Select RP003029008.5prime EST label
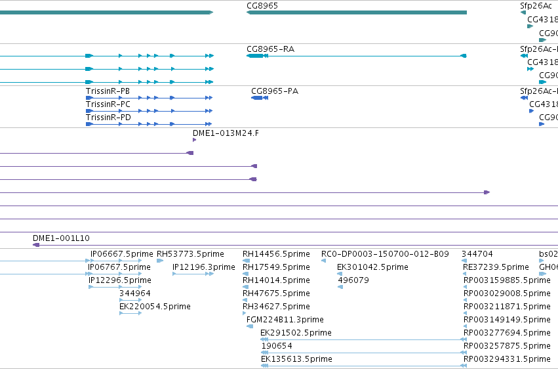This screenshot has width=558, height=369. 507,294
